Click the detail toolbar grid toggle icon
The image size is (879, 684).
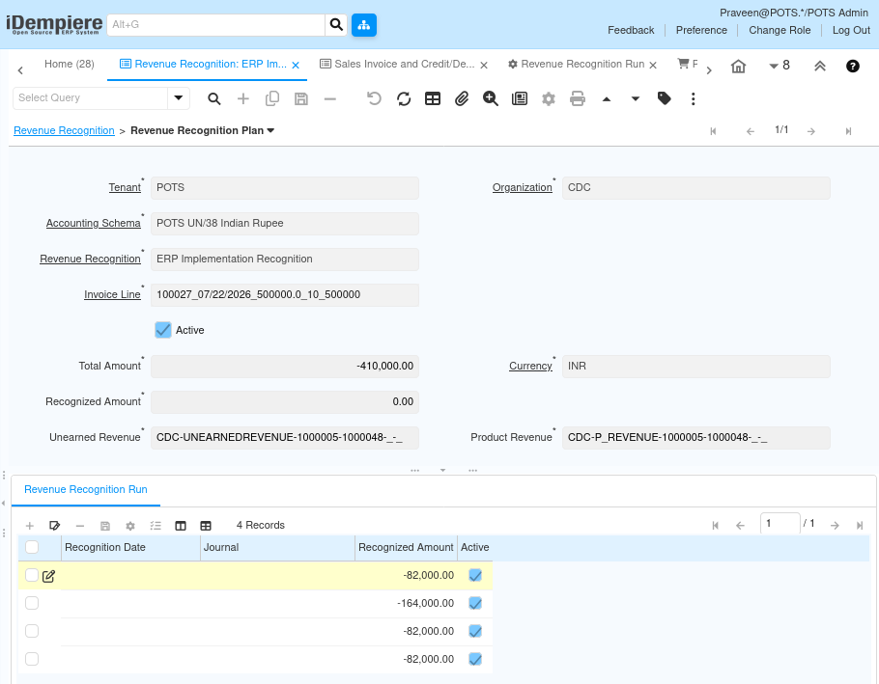point(206,526)
